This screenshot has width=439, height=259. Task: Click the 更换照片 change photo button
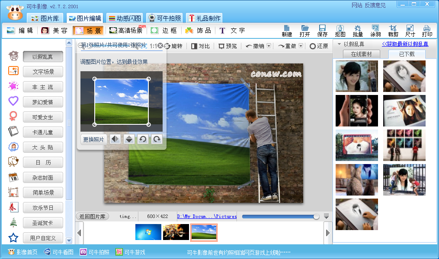point(93,139)
